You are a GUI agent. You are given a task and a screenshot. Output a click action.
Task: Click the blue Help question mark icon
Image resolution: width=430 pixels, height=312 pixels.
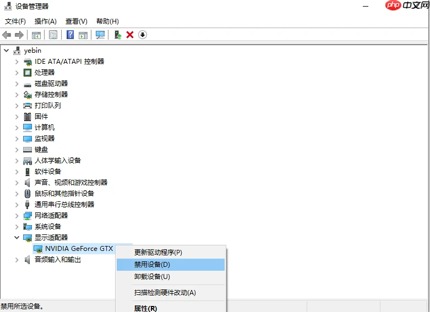pyautogui.click(x=70, y=35)
